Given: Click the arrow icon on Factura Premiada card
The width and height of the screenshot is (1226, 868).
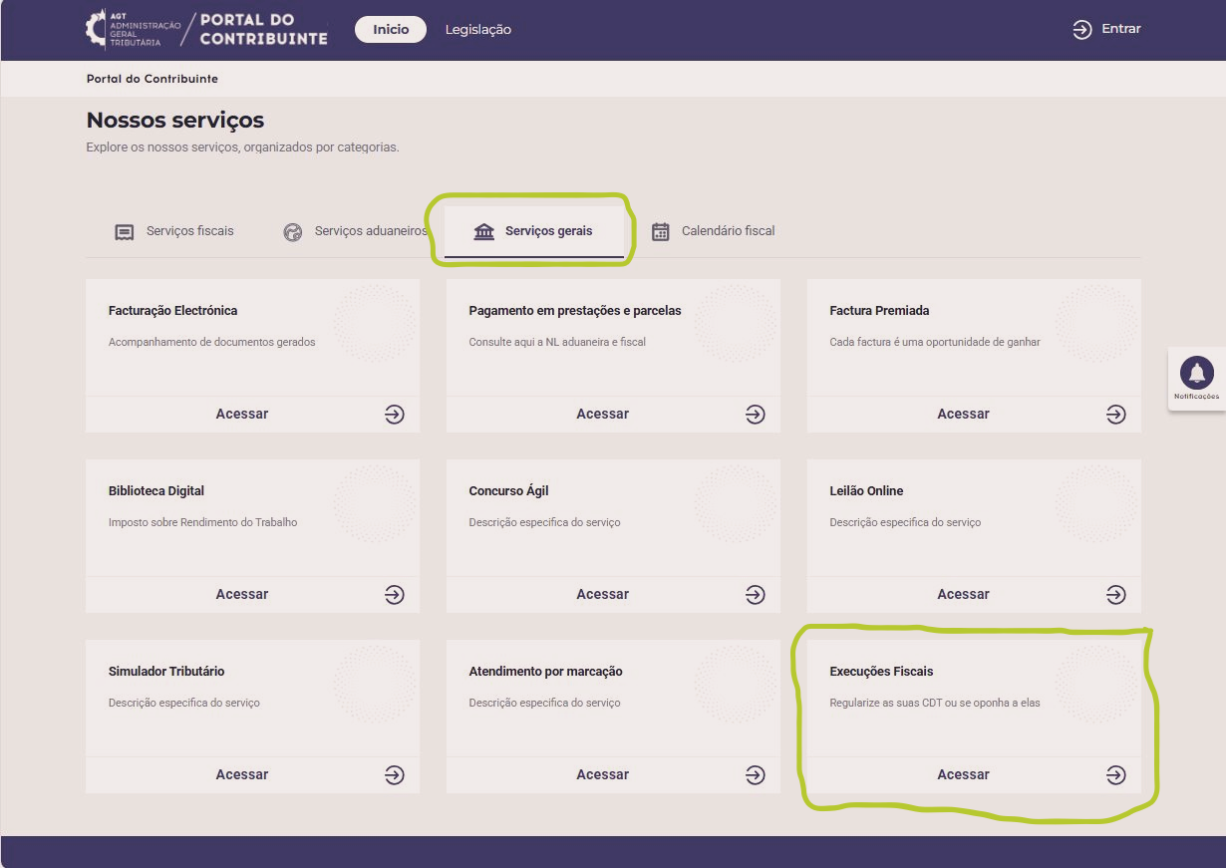Looking at the screenshot, I should [1116, 414].
